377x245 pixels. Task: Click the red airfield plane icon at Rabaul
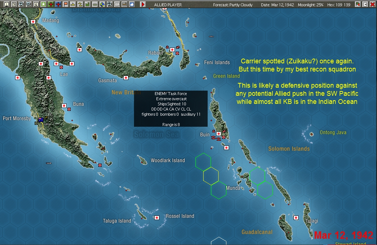coord(178,48)
